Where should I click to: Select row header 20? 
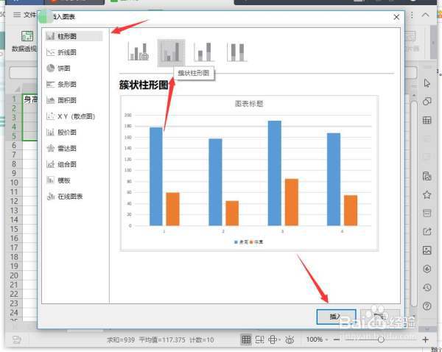pyautogui.click(x=14, y=275)
